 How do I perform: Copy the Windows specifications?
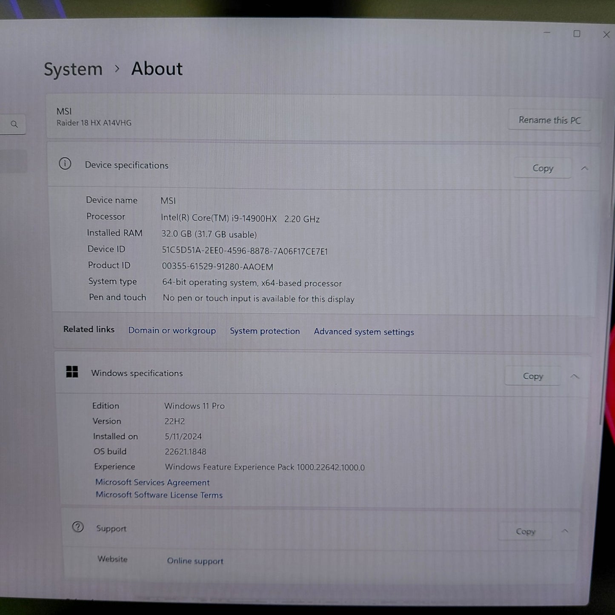[x=533, y=376]
